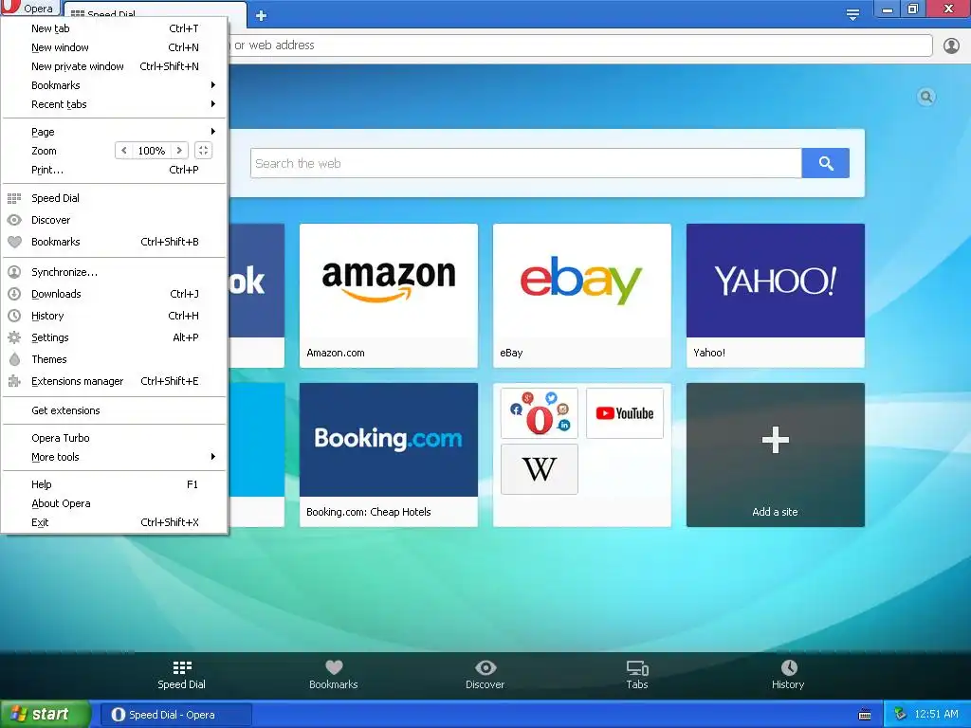Screen dimensions: 971x728
Task: Choose Discover in Opera menu
Action: [x=115, y=220]
